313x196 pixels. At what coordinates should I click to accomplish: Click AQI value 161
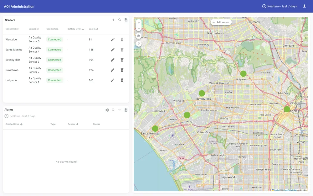pos(91,80)
